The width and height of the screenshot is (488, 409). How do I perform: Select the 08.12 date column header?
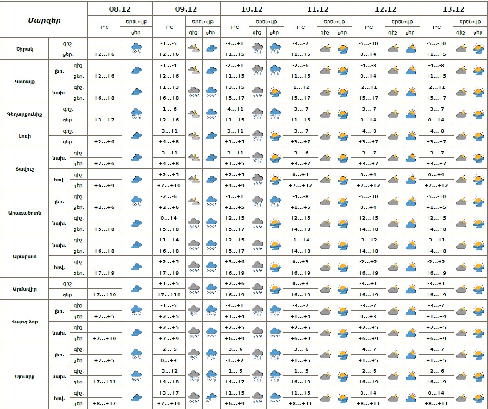click(120, 9)
